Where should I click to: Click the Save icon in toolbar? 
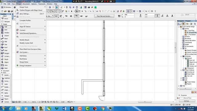coord(9,11)
